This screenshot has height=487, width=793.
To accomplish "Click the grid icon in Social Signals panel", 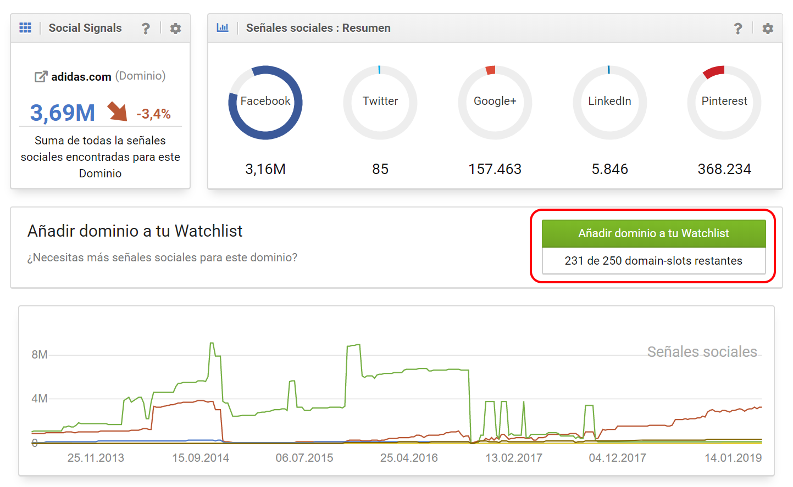I will tap(25, 28).
